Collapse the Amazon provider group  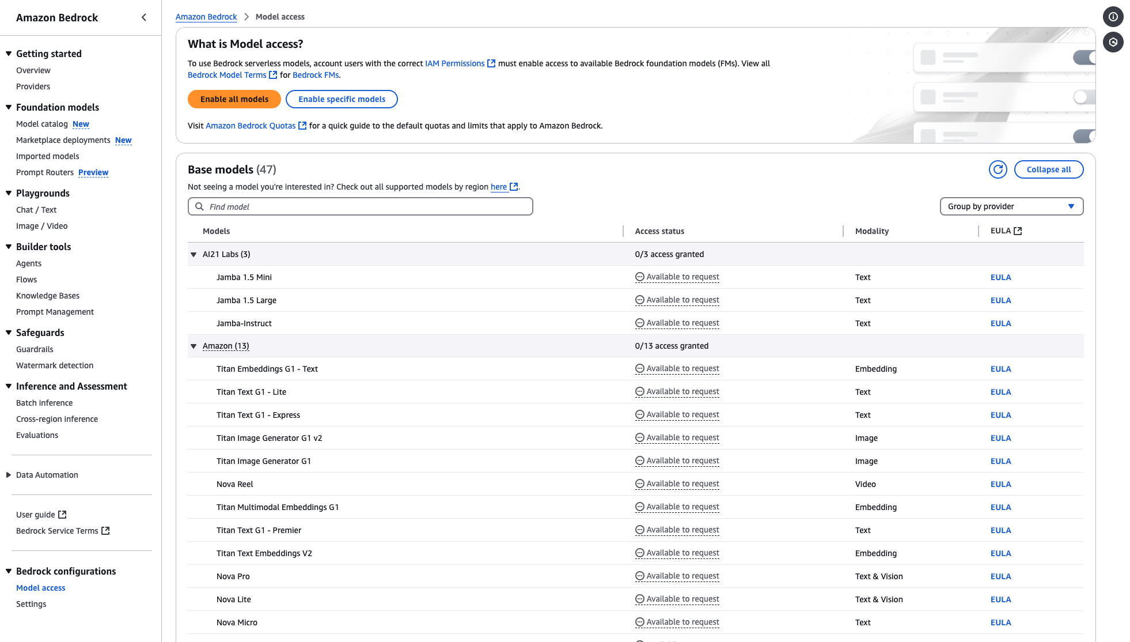click(194, 346)
